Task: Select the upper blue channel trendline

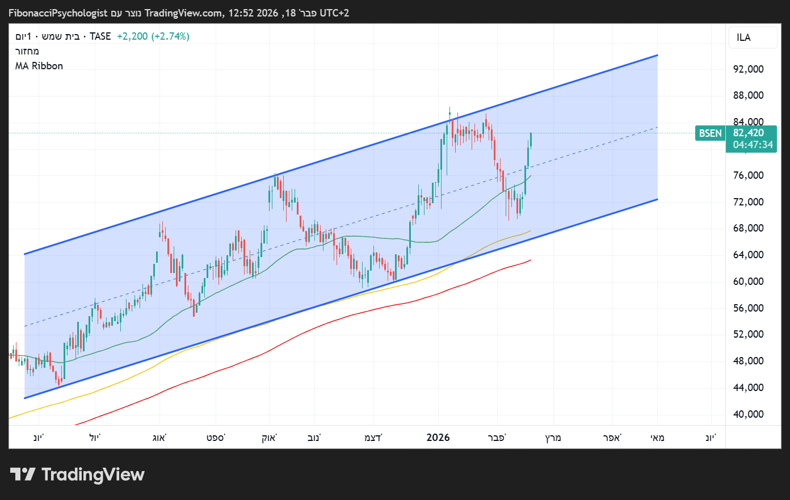Action: point(341,154)
